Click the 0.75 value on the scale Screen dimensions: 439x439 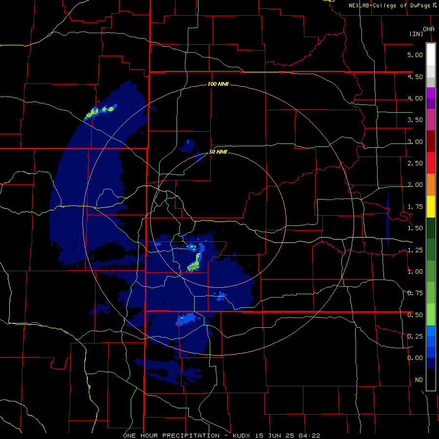tap(415, 293)
